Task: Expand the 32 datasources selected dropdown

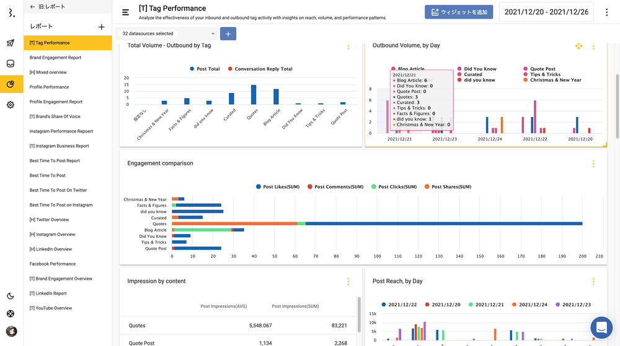Action: point(168,33)
